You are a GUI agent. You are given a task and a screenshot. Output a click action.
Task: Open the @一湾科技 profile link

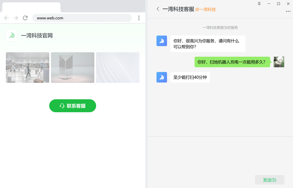[206, 9]
